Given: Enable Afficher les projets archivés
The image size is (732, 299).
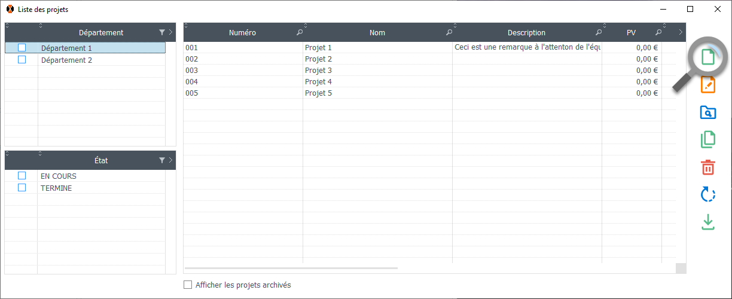Looking at the screenshot, I should [x=188, y=285].
